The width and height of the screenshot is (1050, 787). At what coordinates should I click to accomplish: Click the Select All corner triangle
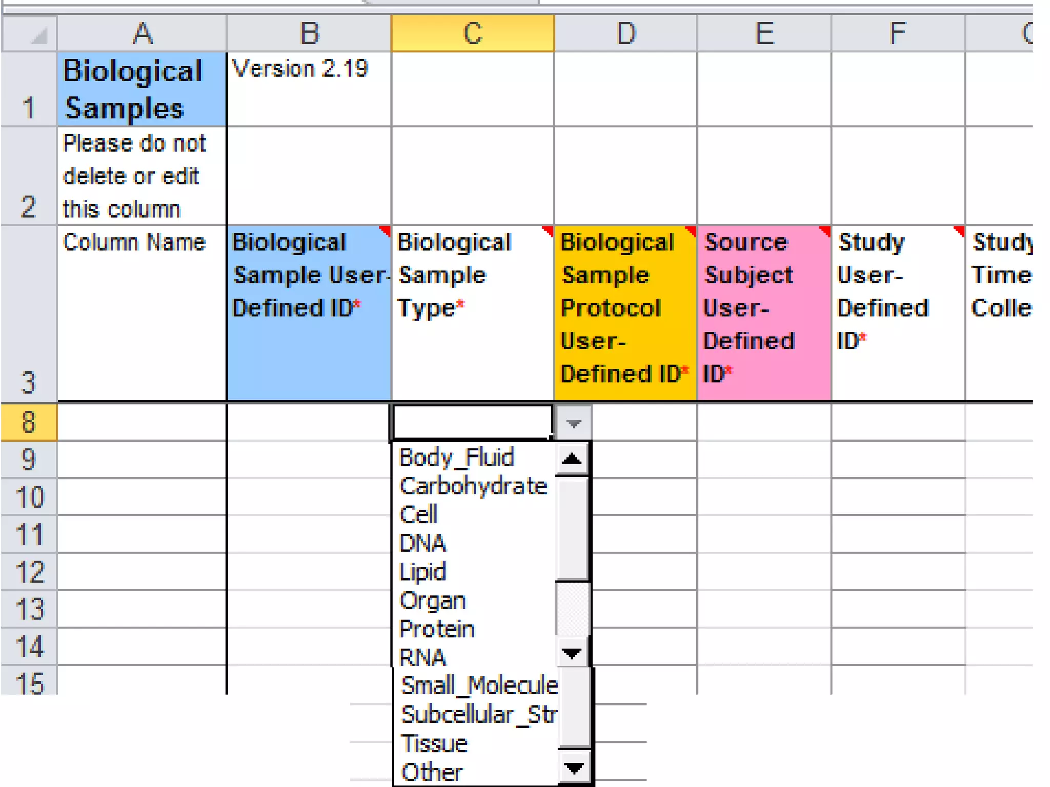click(38, 35)
